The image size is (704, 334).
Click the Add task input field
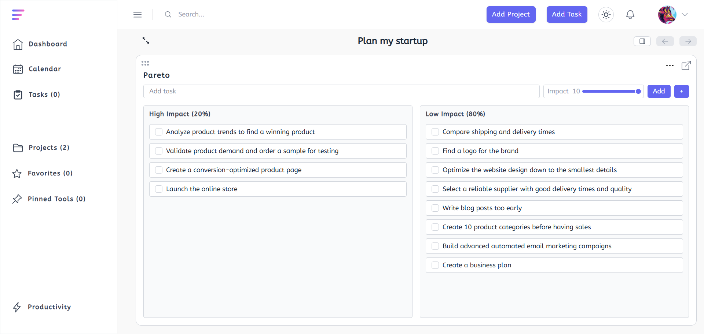(x=341, y=91)
